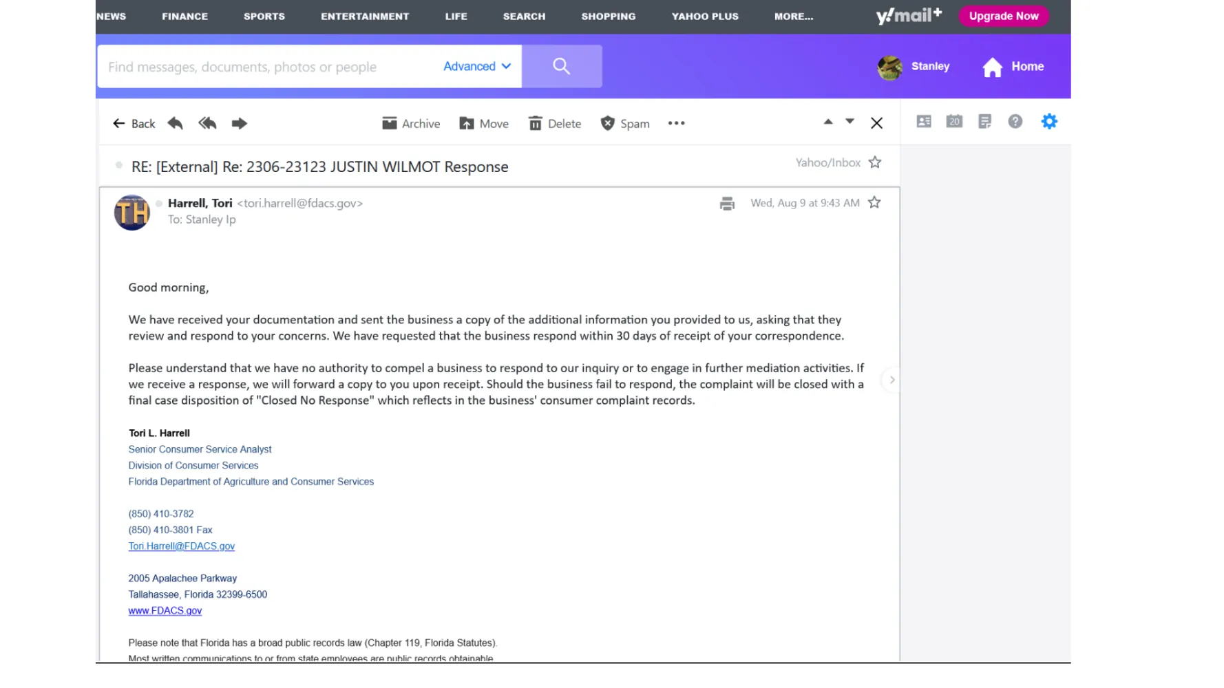Screen dimensions: 1224x688
Task: Open the Calendar icon in sidebar
Action: 954,122
